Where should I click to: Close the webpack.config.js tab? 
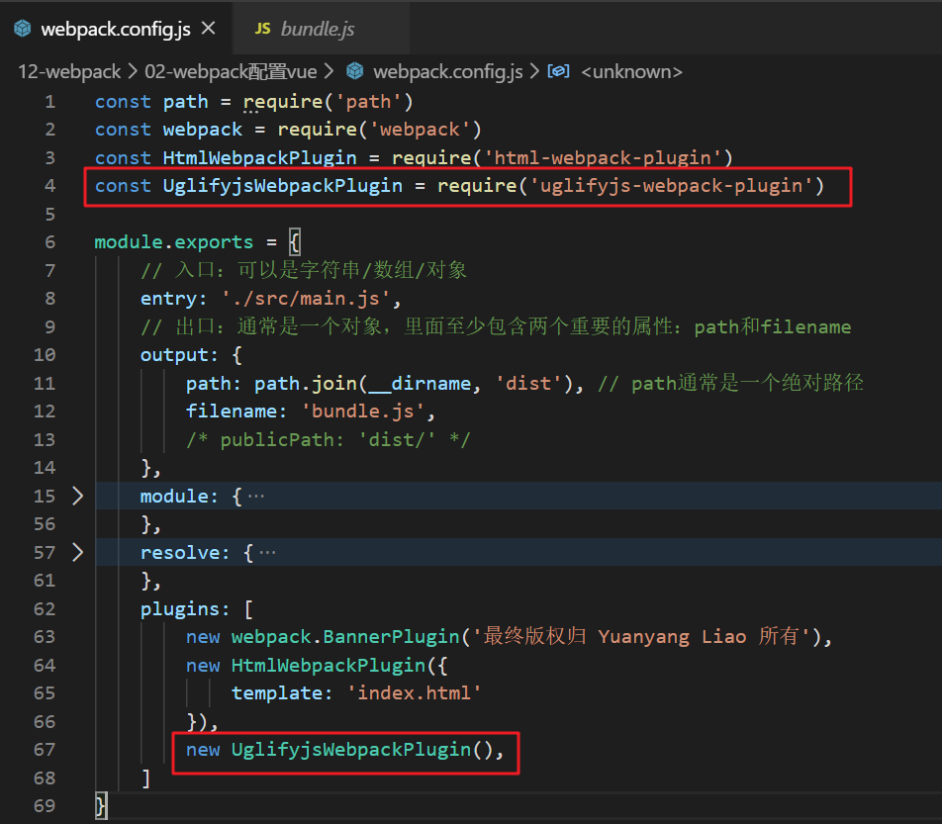tap(207, 28)
